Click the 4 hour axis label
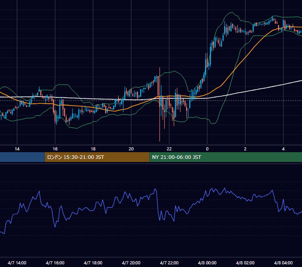Screen dimensions: 302x267 [283, 149]
